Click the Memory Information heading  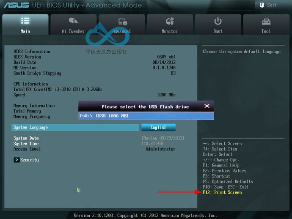coord(34,106)
